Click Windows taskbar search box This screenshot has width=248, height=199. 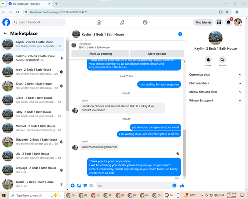[x=37, y=195]
